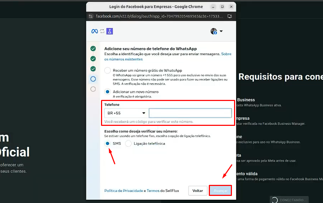Click the site information icon in address bar
Viewport: 323px width, 203px height.
coord(91,16)
